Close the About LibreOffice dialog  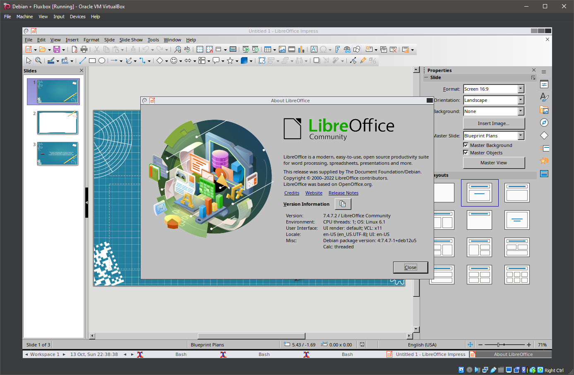[410, 267]
